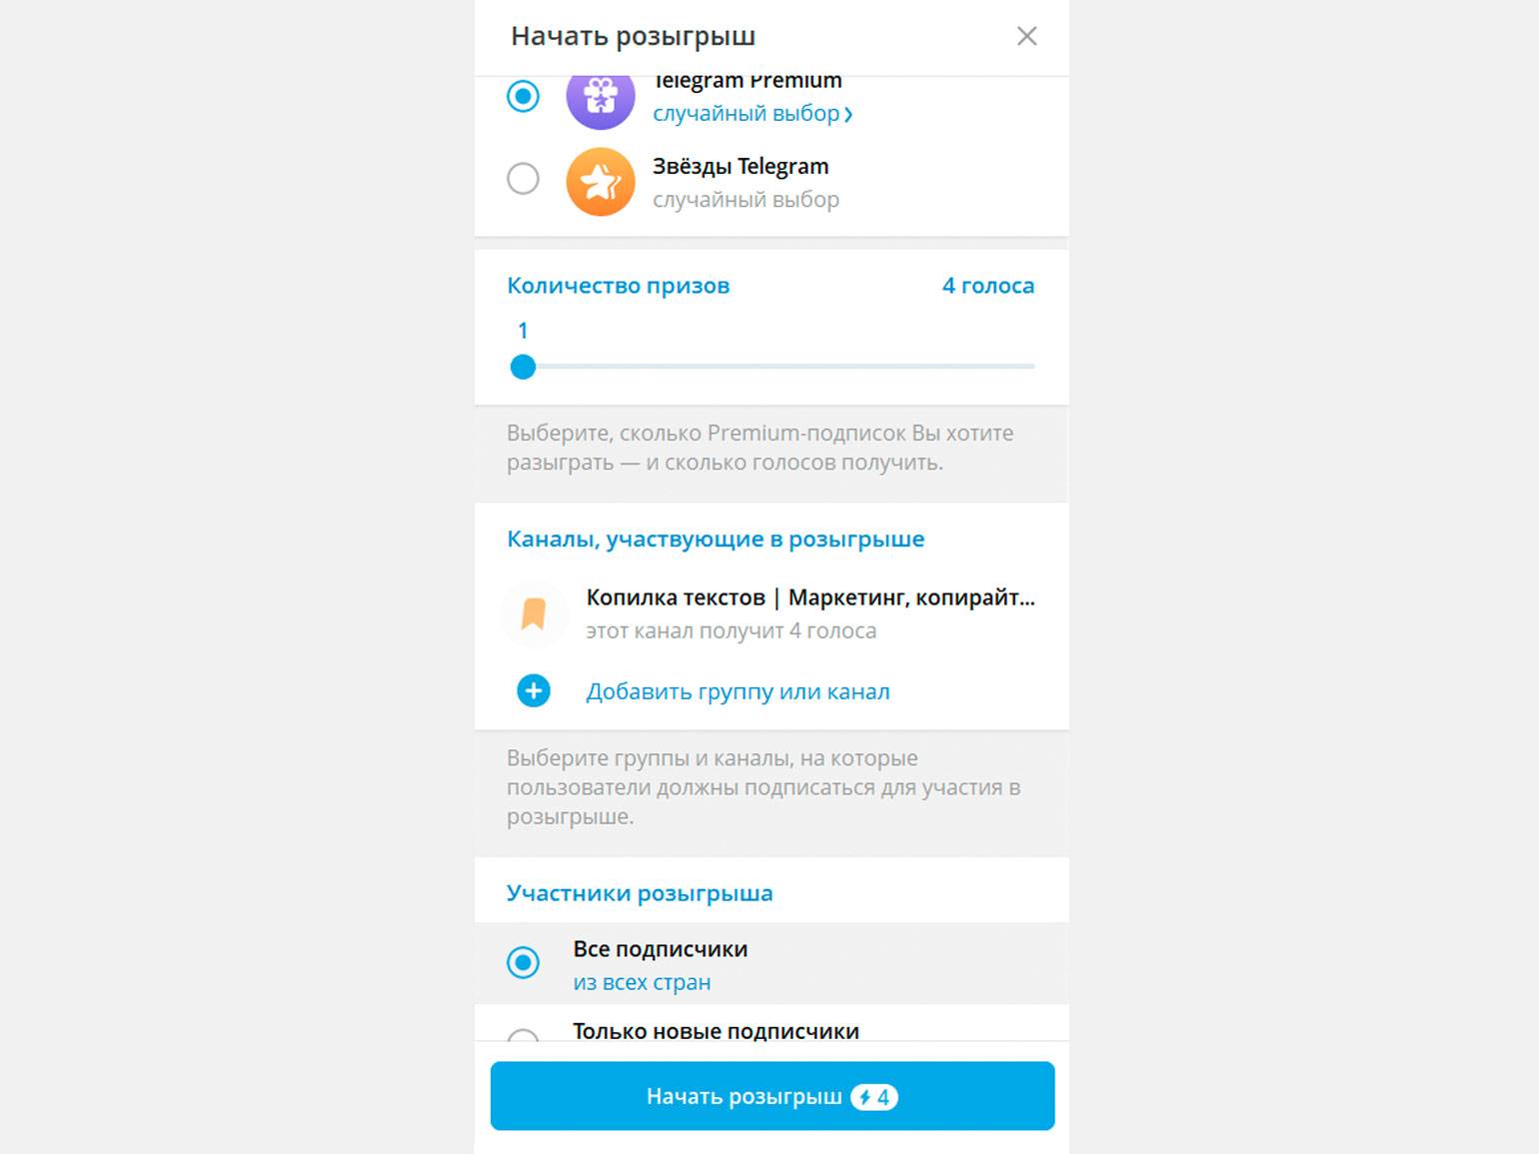Click the Добавить группу или канал link
The image size is (1539, 1154).
point(738,691)
